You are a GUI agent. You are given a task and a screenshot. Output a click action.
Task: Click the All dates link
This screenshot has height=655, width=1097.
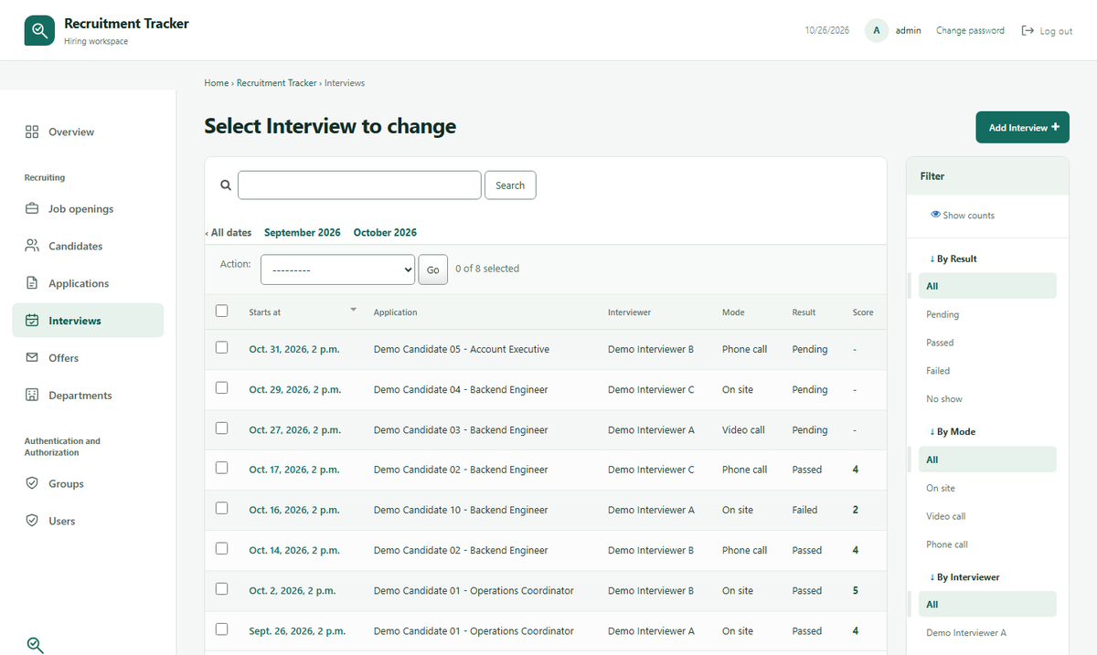tap(229, 232)
